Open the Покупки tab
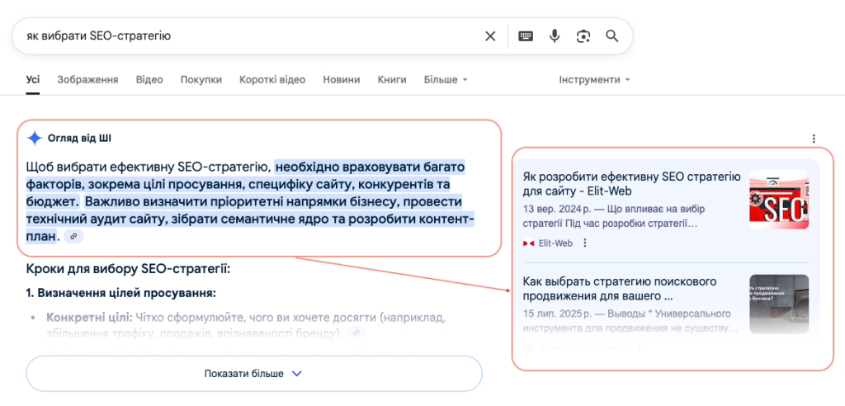 point(201,80)
